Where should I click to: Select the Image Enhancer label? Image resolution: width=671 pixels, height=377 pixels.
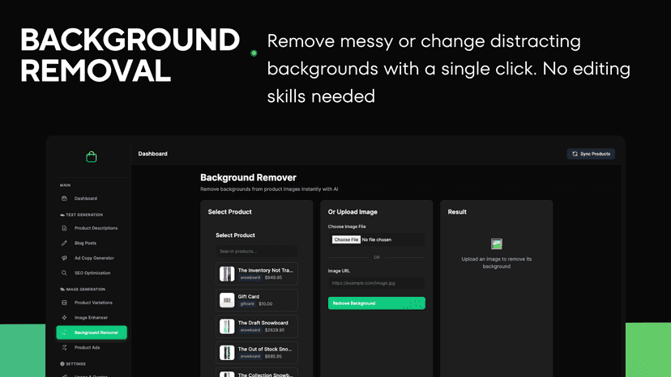(91, 317)
